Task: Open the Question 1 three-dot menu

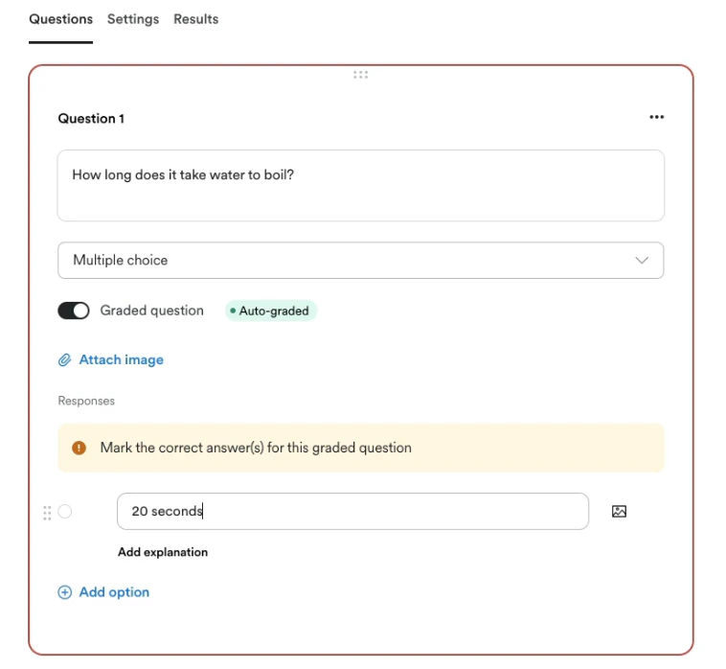Action: tap(656, 117)
